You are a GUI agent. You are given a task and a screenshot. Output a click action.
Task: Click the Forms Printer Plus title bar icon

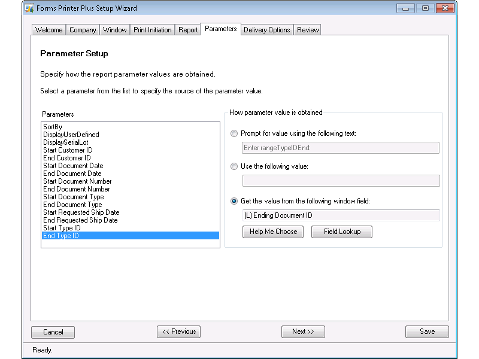pos(29,8)
